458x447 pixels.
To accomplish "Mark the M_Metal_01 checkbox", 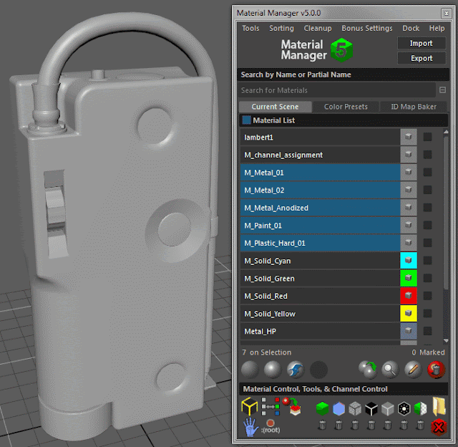I will (428, 173).
